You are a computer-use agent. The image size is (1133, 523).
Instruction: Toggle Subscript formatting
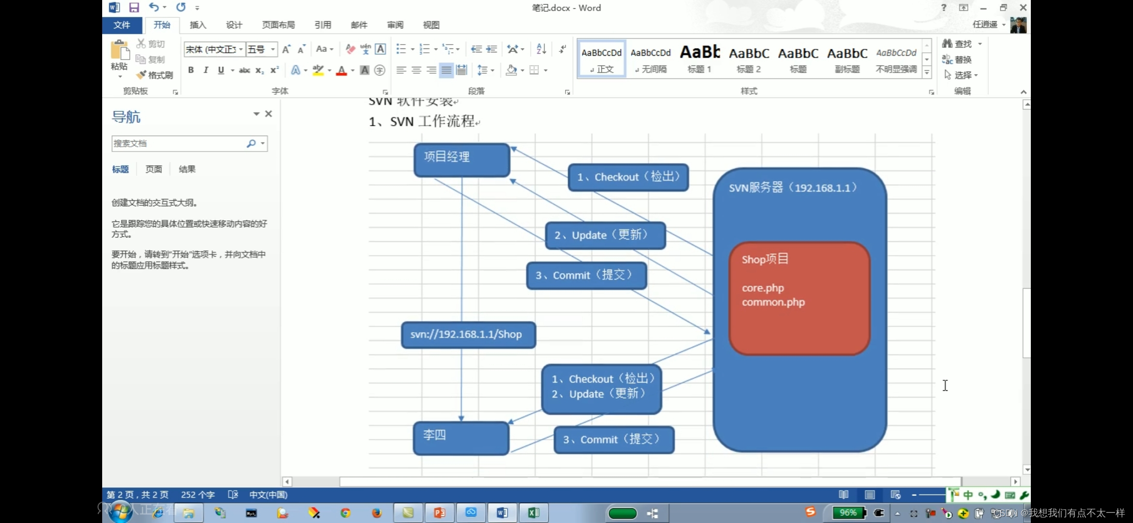click(x=259, y=70)
